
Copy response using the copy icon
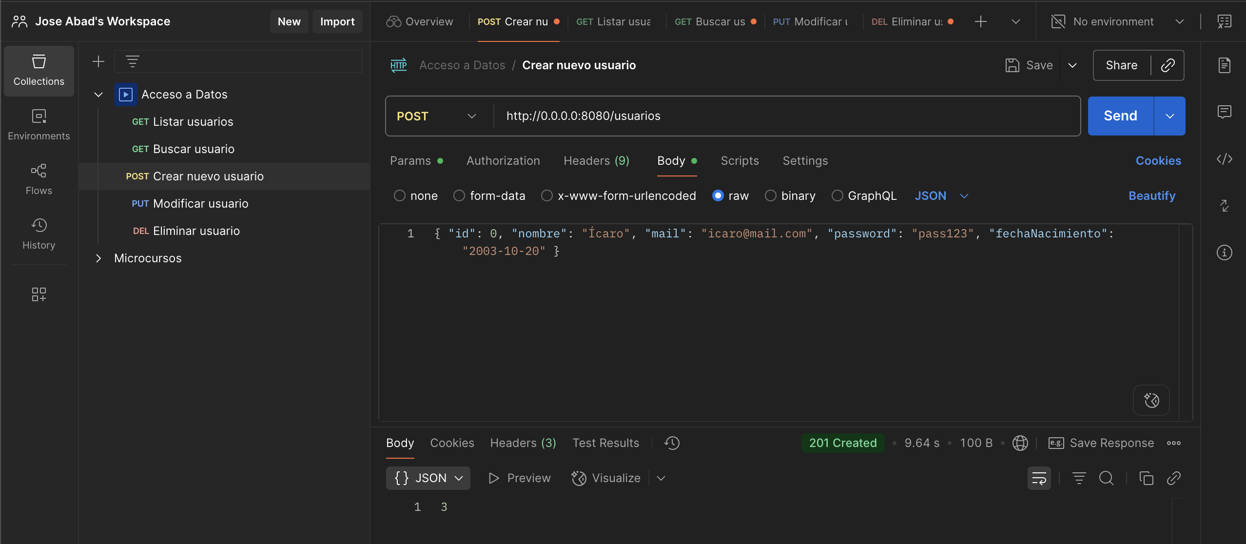click(1146, 478)
